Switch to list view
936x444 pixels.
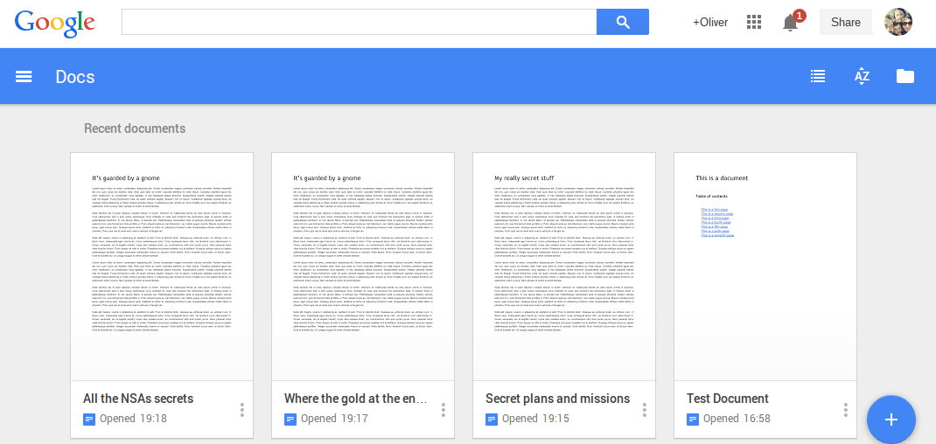tap(818, 76)
